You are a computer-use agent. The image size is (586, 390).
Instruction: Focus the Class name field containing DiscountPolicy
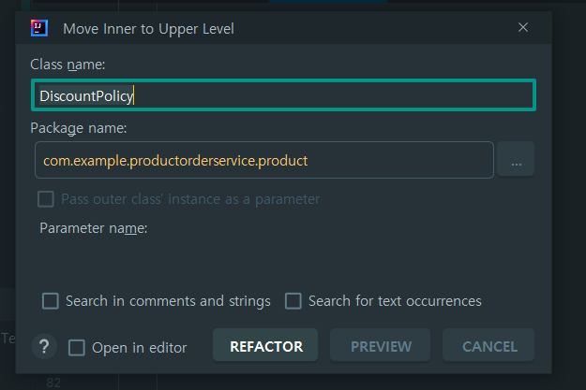283,95
